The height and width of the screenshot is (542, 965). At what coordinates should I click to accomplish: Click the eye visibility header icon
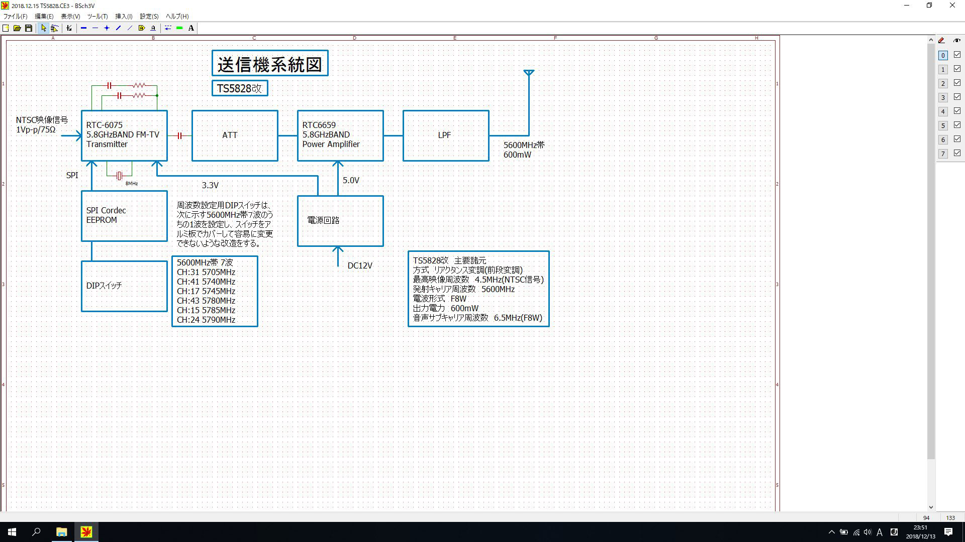[957, 41]
